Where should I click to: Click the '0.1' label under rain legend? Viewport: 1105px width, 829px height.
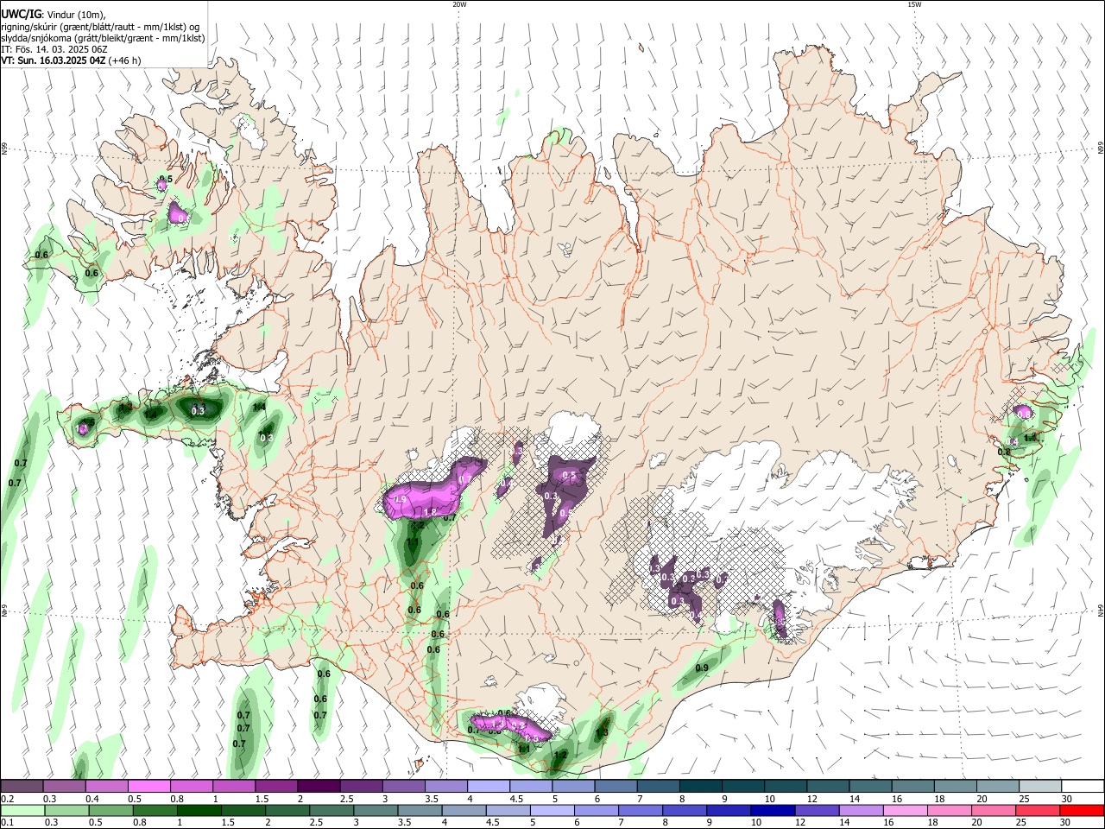point(7,824)
